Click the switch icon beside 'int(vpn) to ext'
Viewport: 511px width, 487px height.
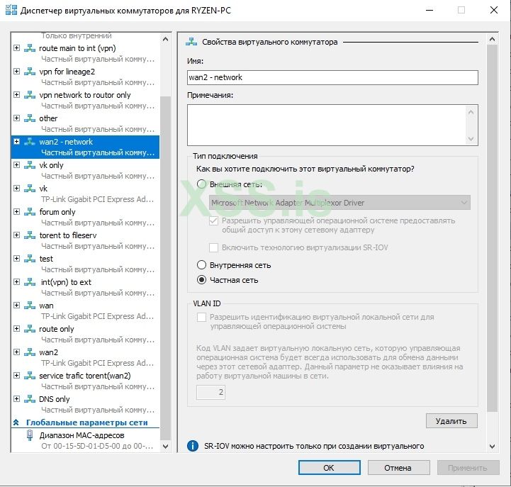(x=30, y=282)
